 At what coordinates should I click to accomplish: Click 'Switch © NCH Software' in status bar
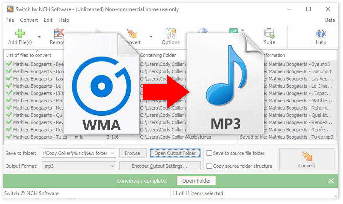coord(31,193)
